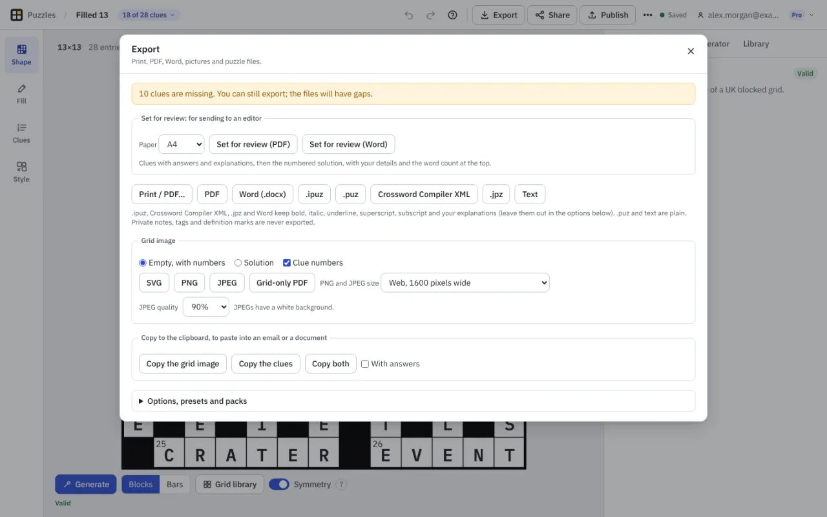Click the Filled 13 puzzle title
The height and width of the screenshot is (517, 827).
[x=92, y=15]
